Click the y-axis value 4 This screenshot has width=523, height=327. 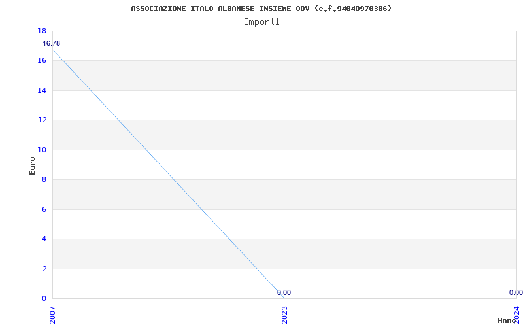(x=44, y=239)
